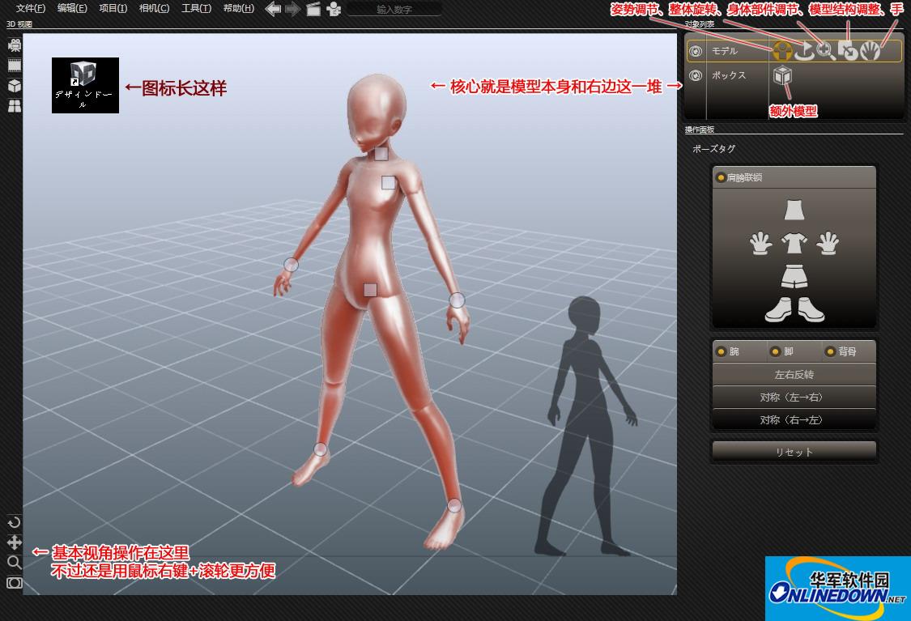Click the left hand glove in pose panel

coord(760,243)
